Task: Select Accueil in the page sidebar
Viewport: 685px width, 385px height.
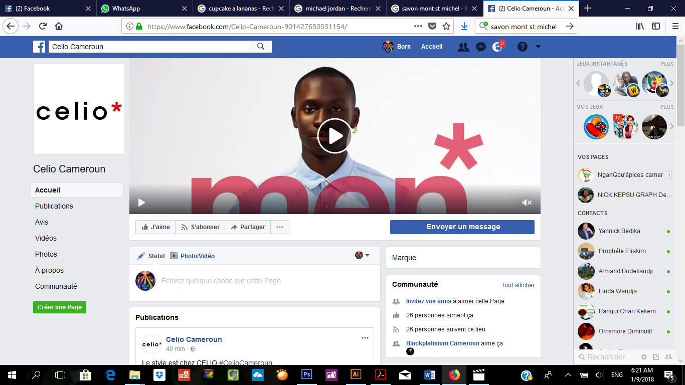Action: [77, 190]
